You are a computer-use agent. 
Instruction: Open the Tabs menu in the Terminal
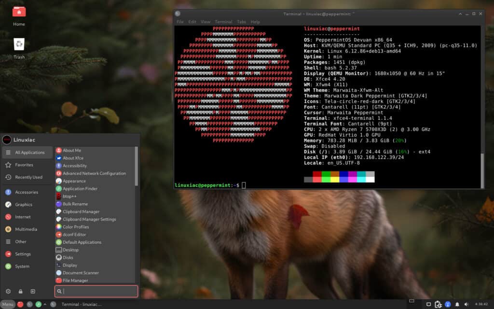pyautogui.click(x=242, y=22)
